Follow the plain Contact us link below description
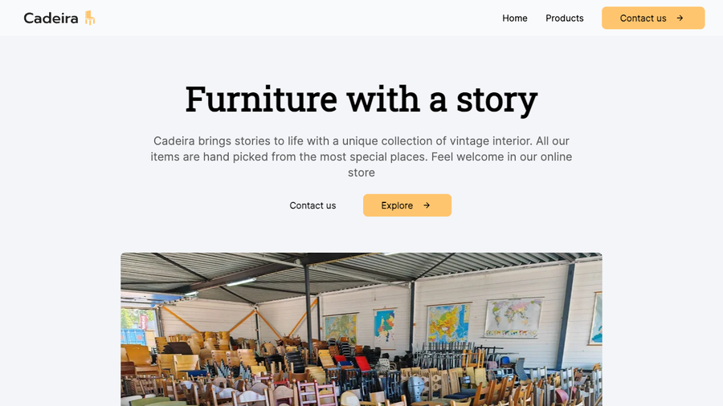Screen dimensions: 723x406 coord(312,205)
